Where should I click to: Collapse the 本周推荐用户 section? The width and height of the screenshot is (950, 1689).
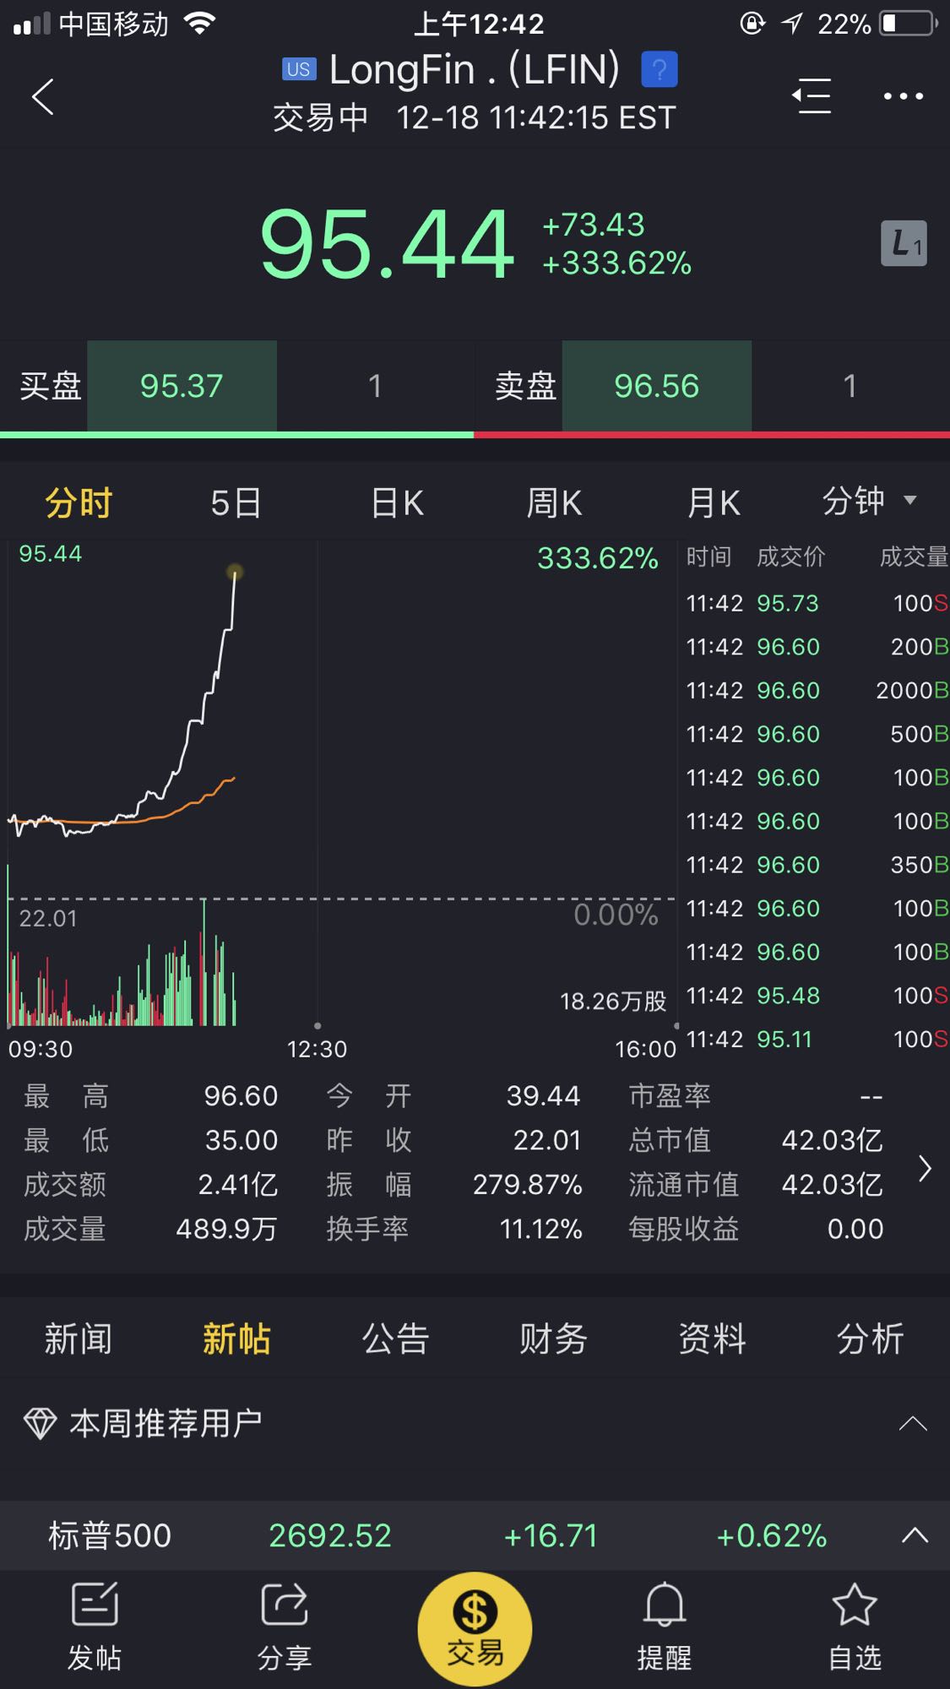pos(913,1424)
